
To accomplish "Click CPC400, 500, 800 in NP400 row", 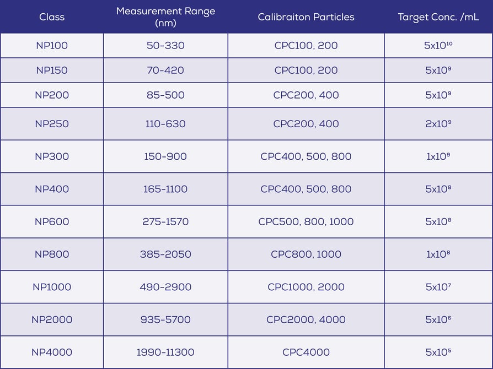I will [306, 189].
